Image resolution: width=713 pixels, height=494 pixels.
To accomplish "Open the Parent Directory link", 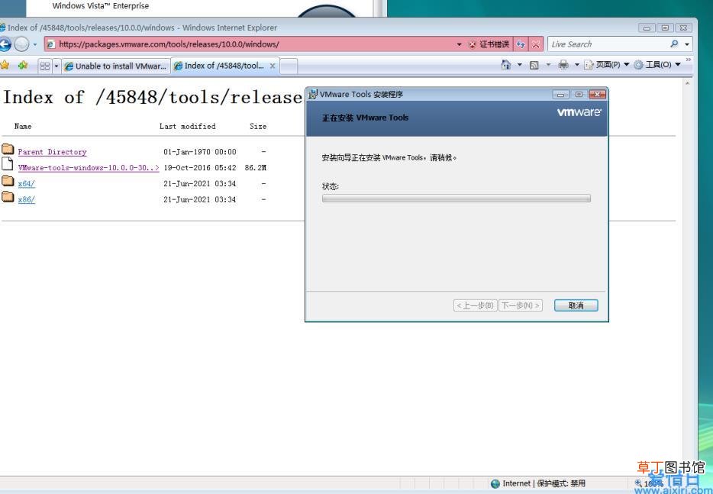I will coord(53,152).
